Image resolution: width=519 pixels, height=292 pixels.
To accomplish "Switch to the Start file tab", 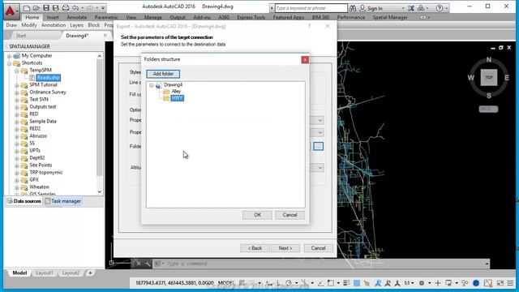I will click(21, 36).
